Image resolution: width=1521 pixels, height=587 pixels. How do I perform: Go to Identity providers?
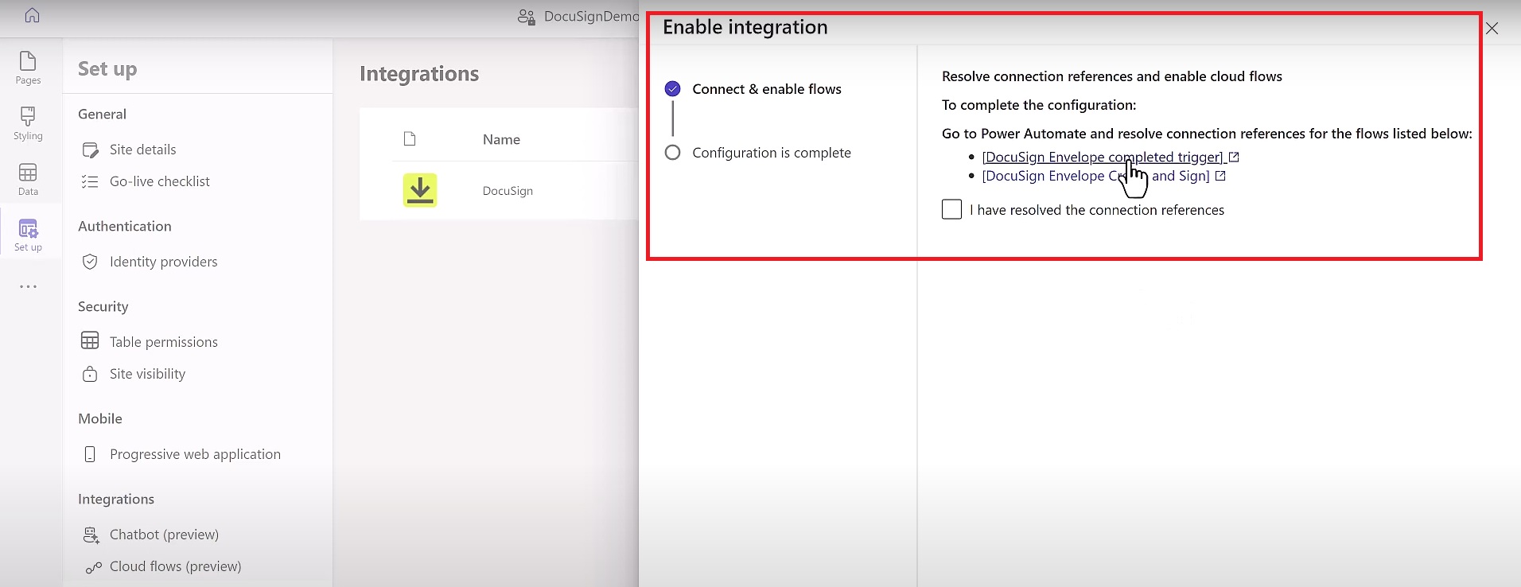(163, 262)
